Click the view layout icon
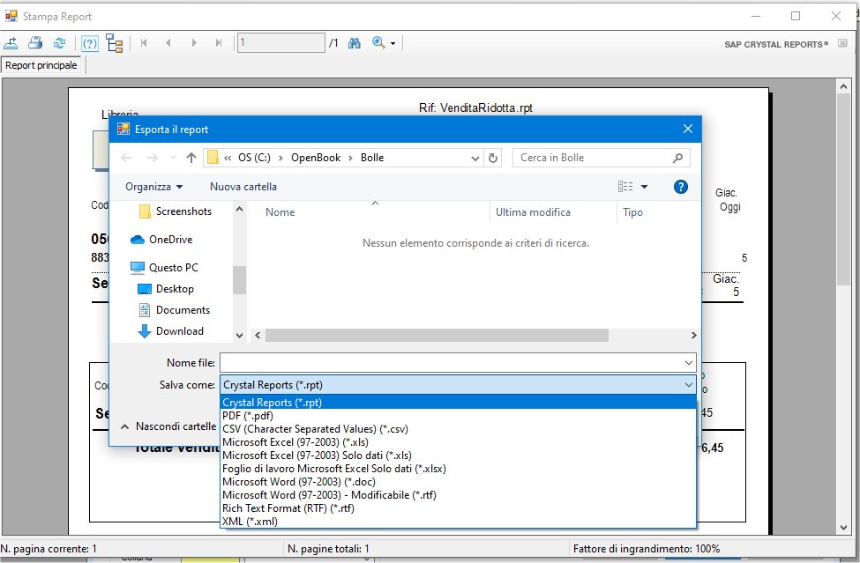 click(625, 187)
